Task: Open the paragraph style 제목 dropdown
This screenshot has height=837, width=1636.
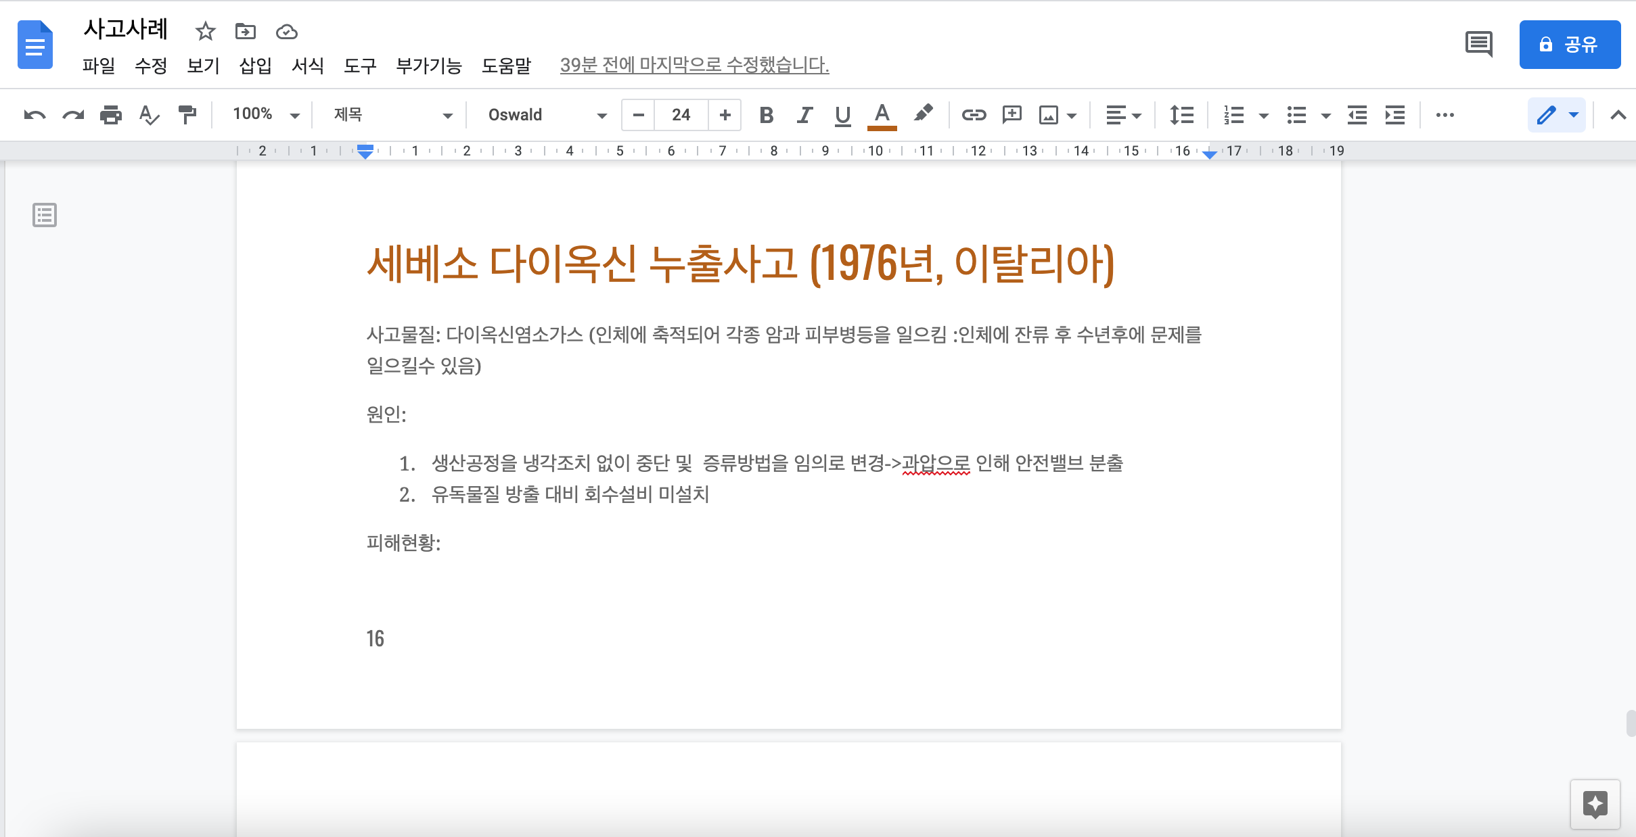Action: pyautogui.click(x=392, y=115)
